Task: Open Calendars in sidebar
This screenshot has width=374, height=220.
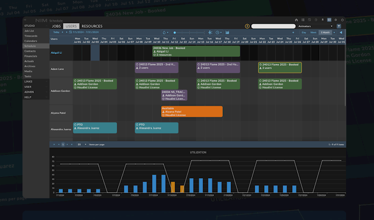Action: click(x=30, y=41)
